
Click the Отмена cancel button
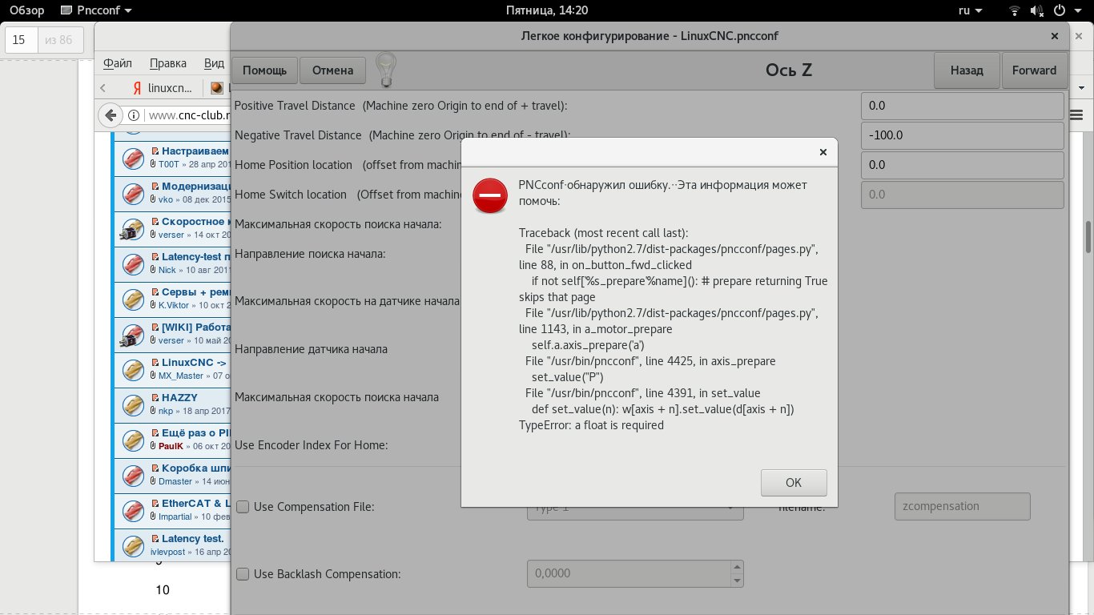(x=333, y=70)
